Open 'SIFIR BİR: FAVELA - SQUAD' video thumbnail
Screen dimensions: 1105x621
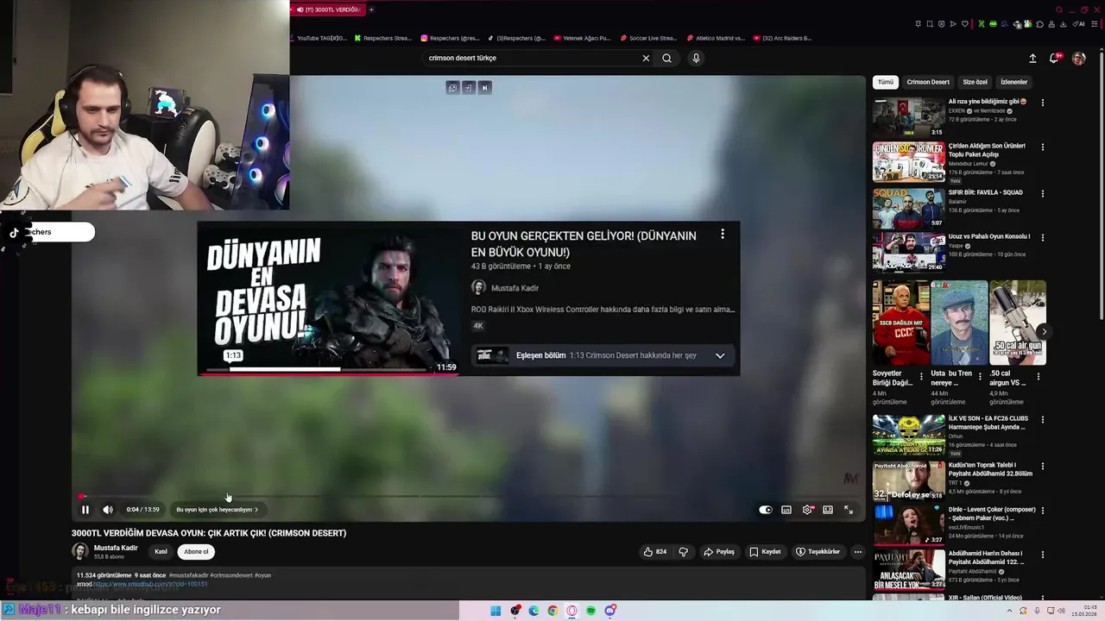(908, 208)
